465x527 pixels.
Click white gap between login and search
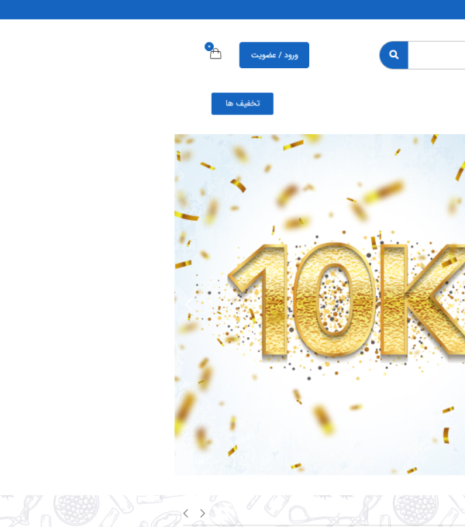(344, 55)
